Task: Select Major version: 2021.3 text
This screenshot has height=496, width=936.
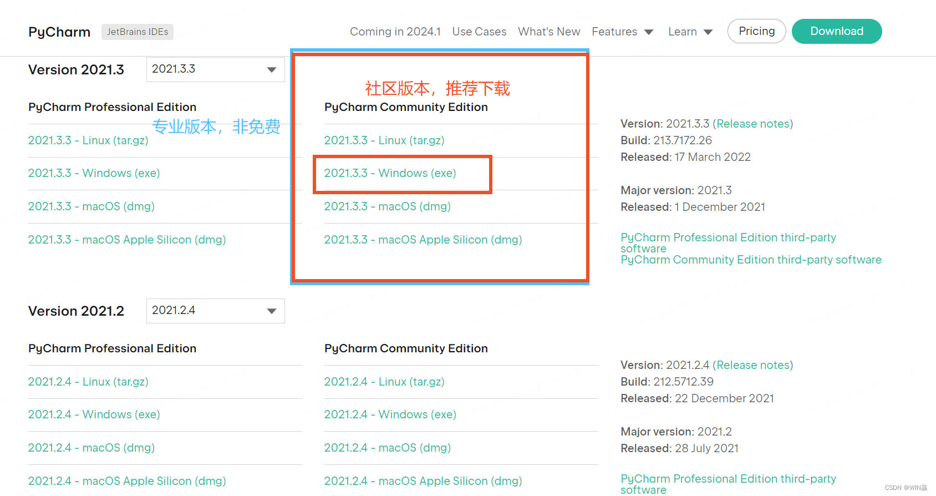Action: click(x=676, y=190)
